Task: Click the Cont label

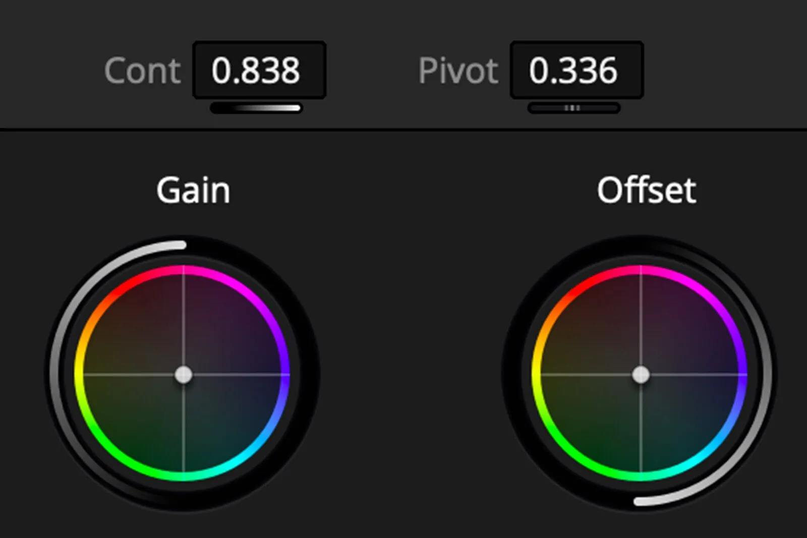Action: 142,71
